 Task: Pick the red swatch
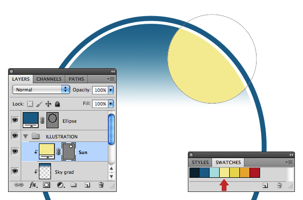[x=255, y=173]
